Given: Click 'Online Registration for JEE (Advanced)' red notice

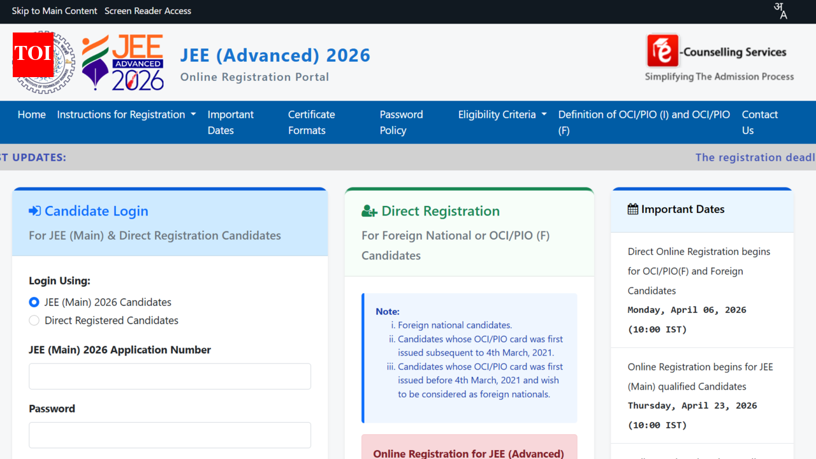Looking at the screenshot, I should tap(469, 454).
